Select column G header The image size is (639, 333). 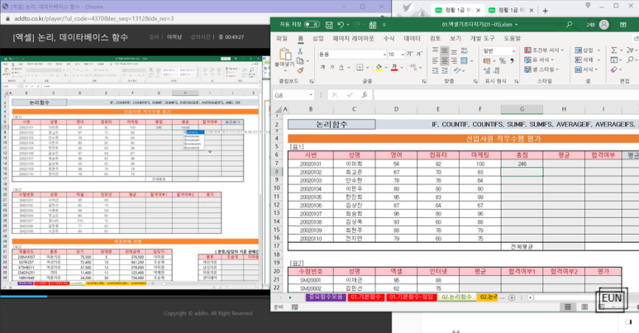(522, 109)
